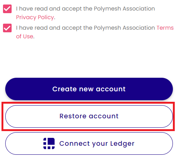Open the Terms of Use link
The image size is (177, 157).
coord(165,28)
